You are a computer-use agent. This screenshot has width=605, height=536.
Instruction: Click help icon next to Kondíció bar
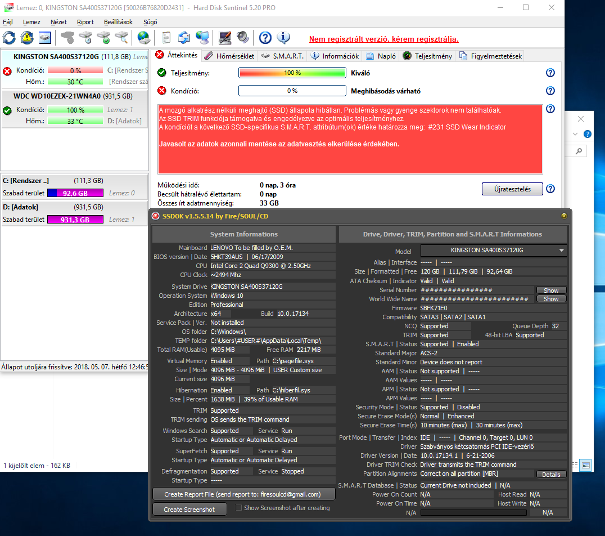click(x=550, y=91)
